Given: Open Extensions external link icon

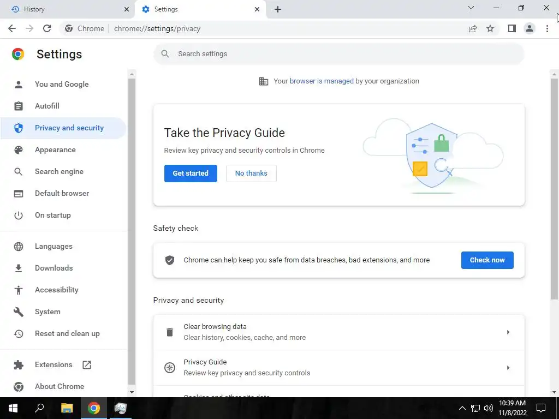Looking at the screenshot, I should (x=87, y=365).
